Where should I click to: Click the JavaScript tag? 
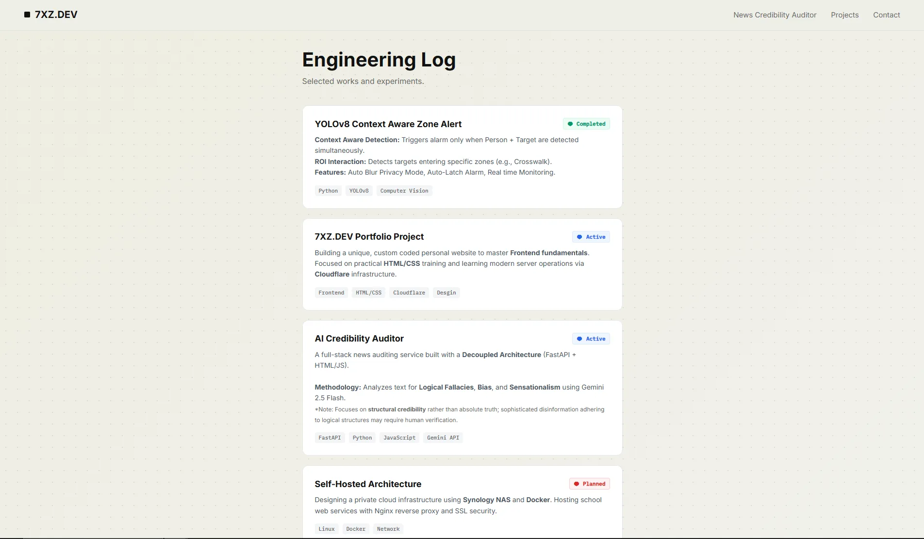click(x=399, y=438)
